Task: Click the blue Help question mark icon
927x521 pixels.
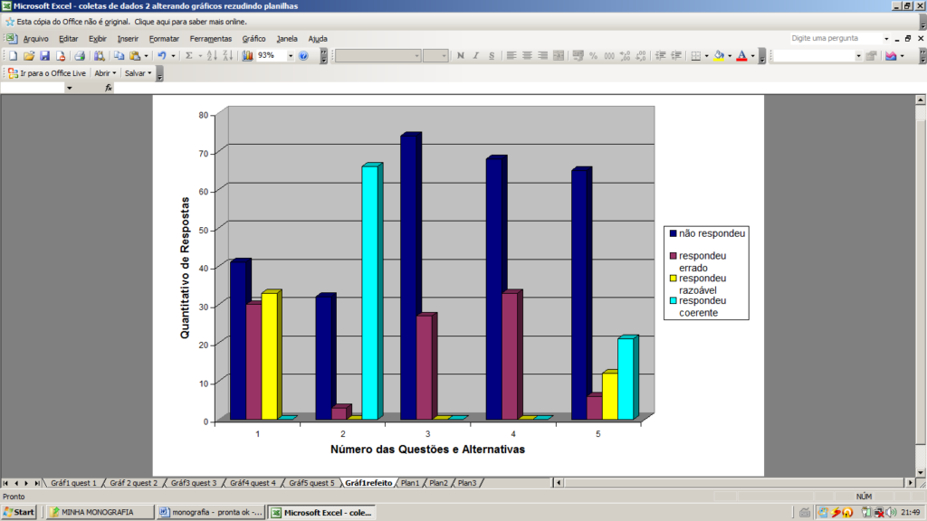Action: click(303, 56)
